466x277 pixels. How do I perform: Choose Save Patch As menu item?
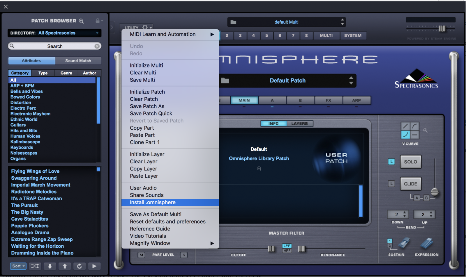click(170, 106)
